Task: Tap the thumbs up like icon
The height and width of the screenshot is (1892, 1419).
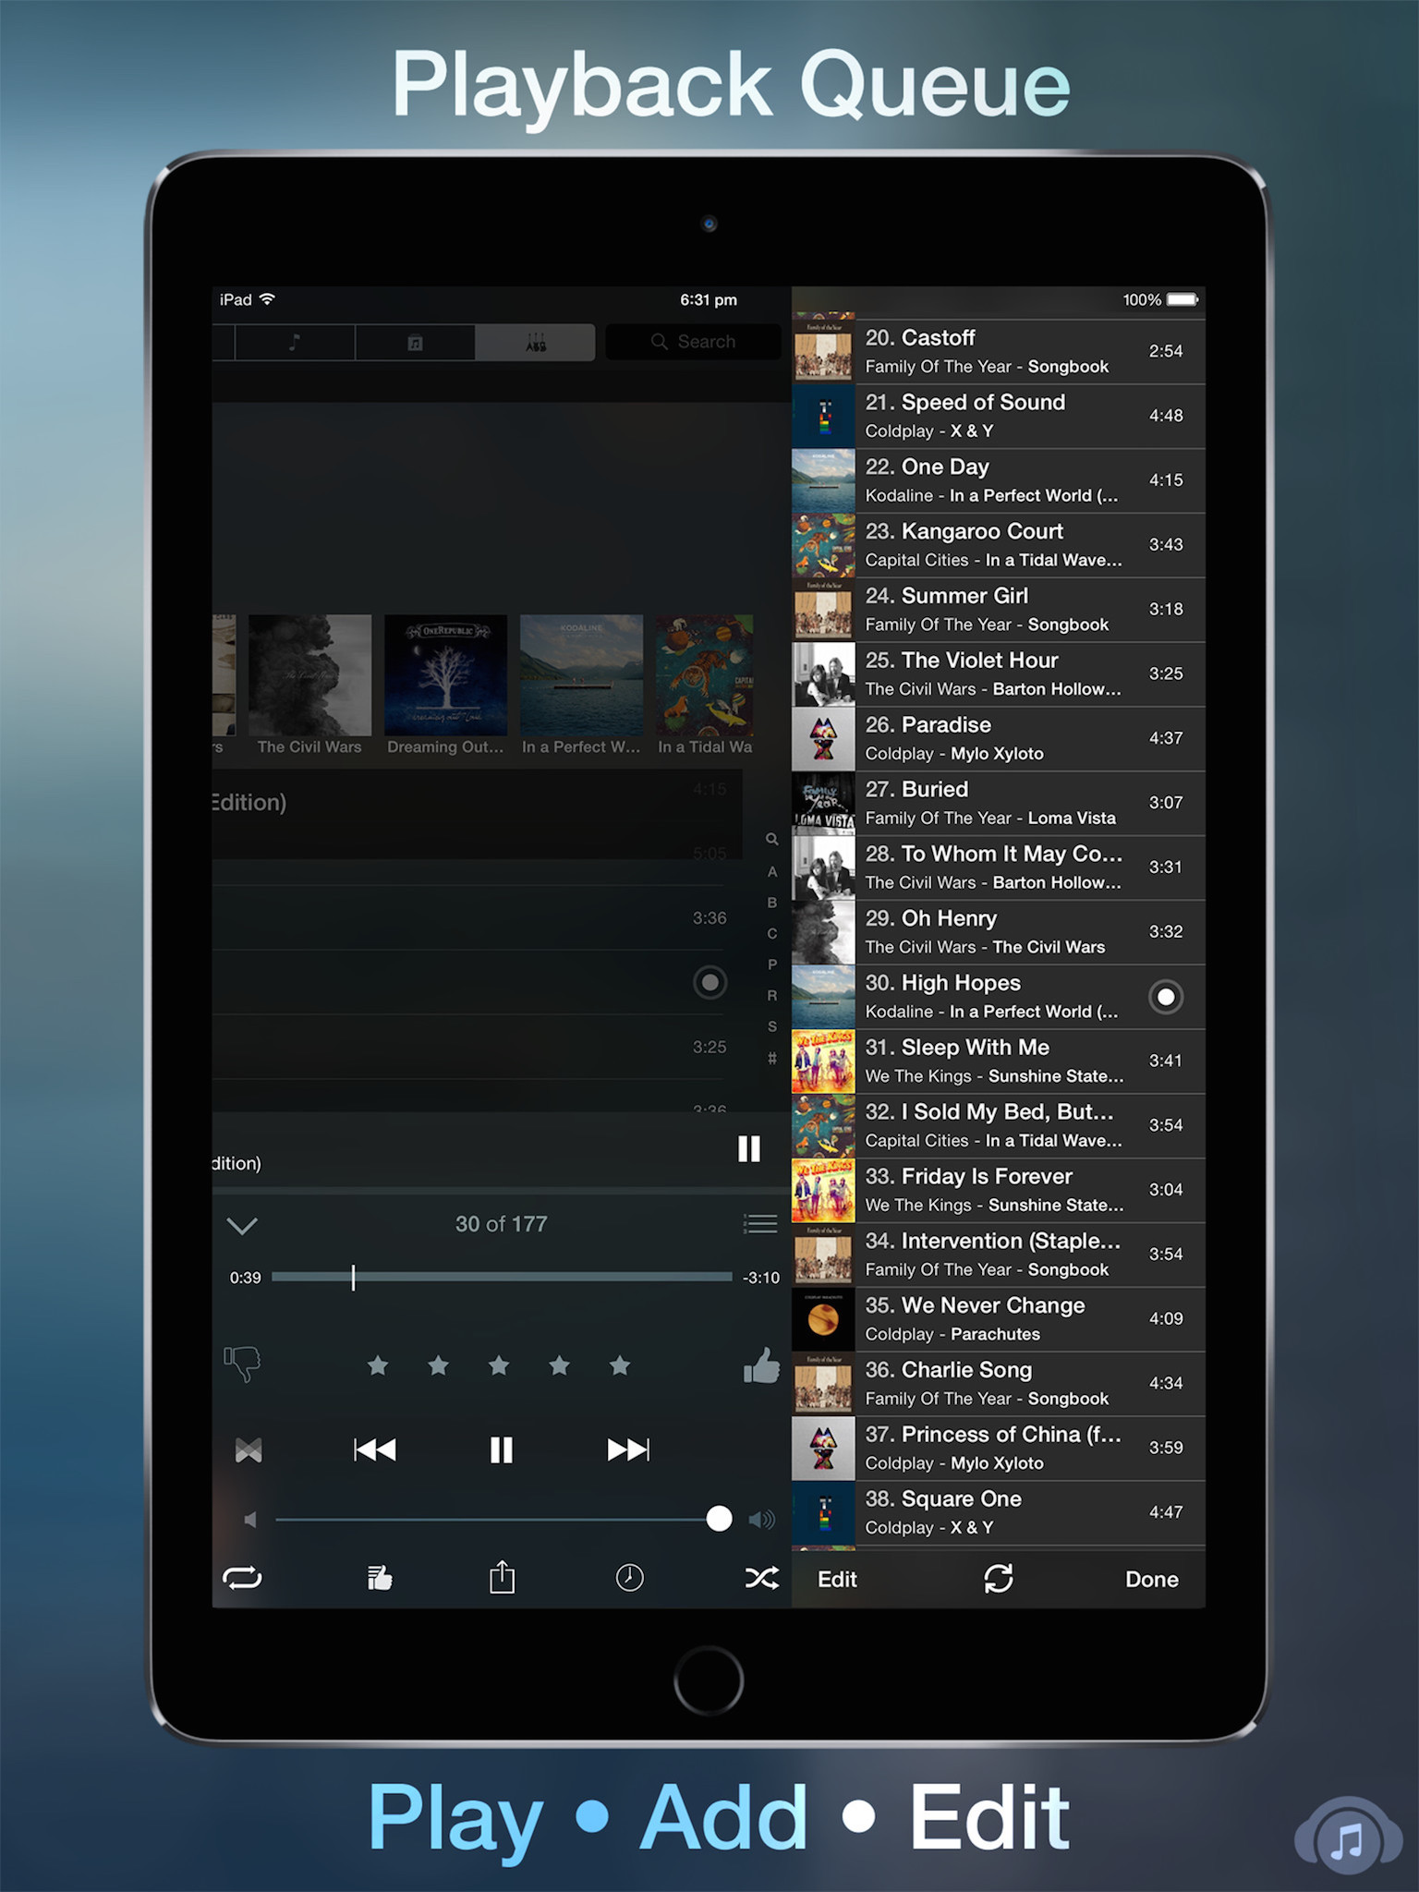Action: 761,1364
